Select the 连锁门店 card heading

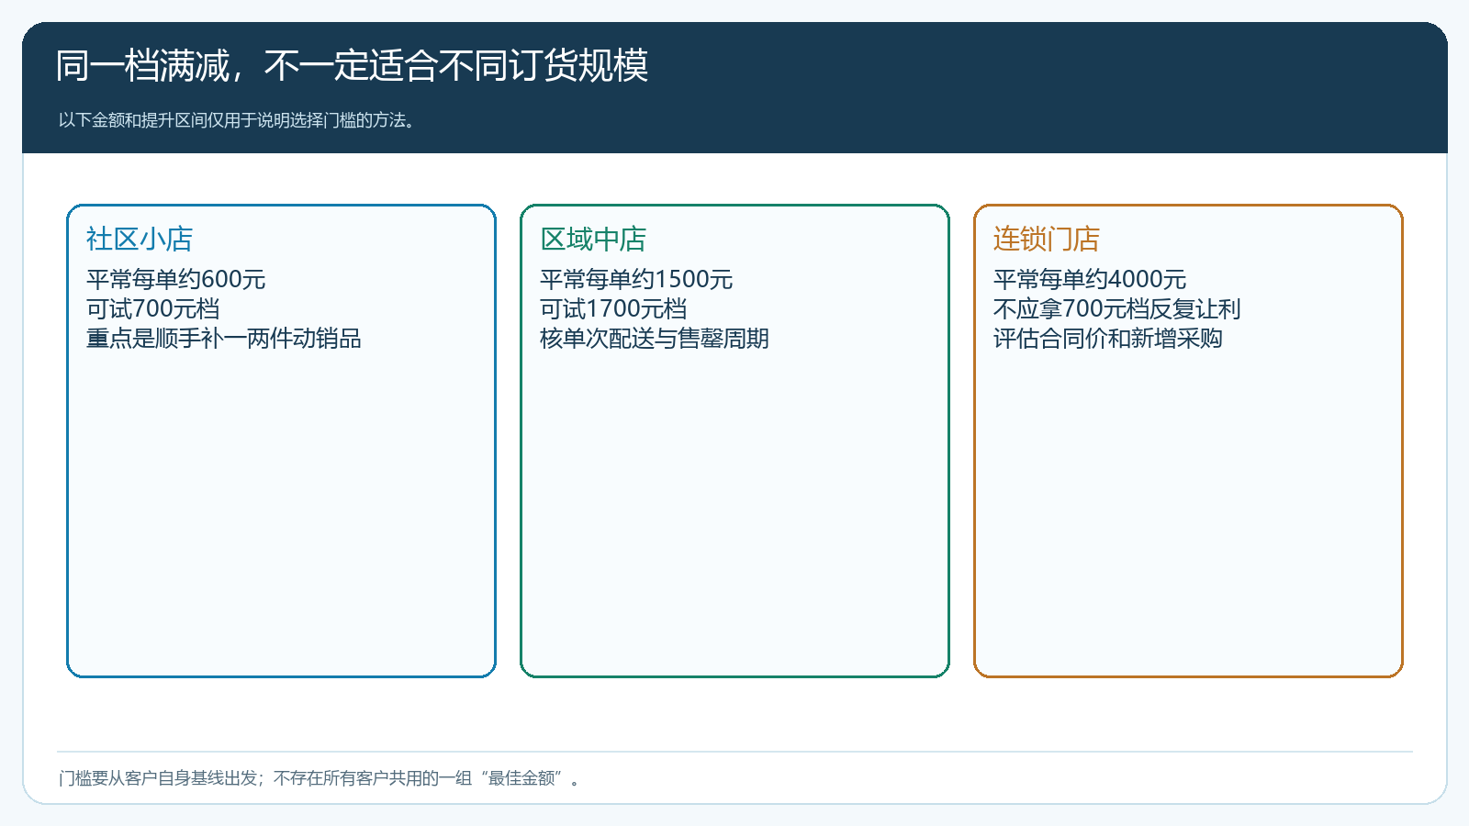pyautogui.click(x=1047, y=239)
